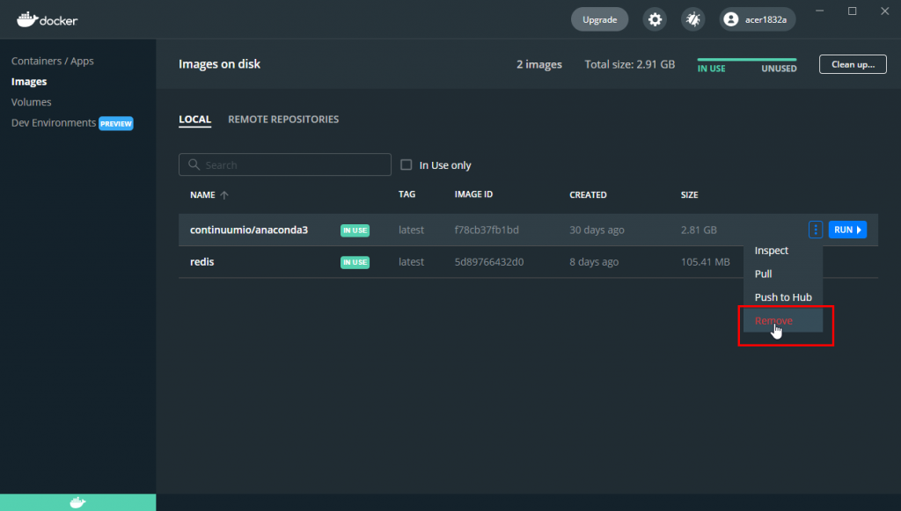The height and width of the screenshot is (511, 901).
Task: Open the settings gear icon
Action: tap(655, 19)
